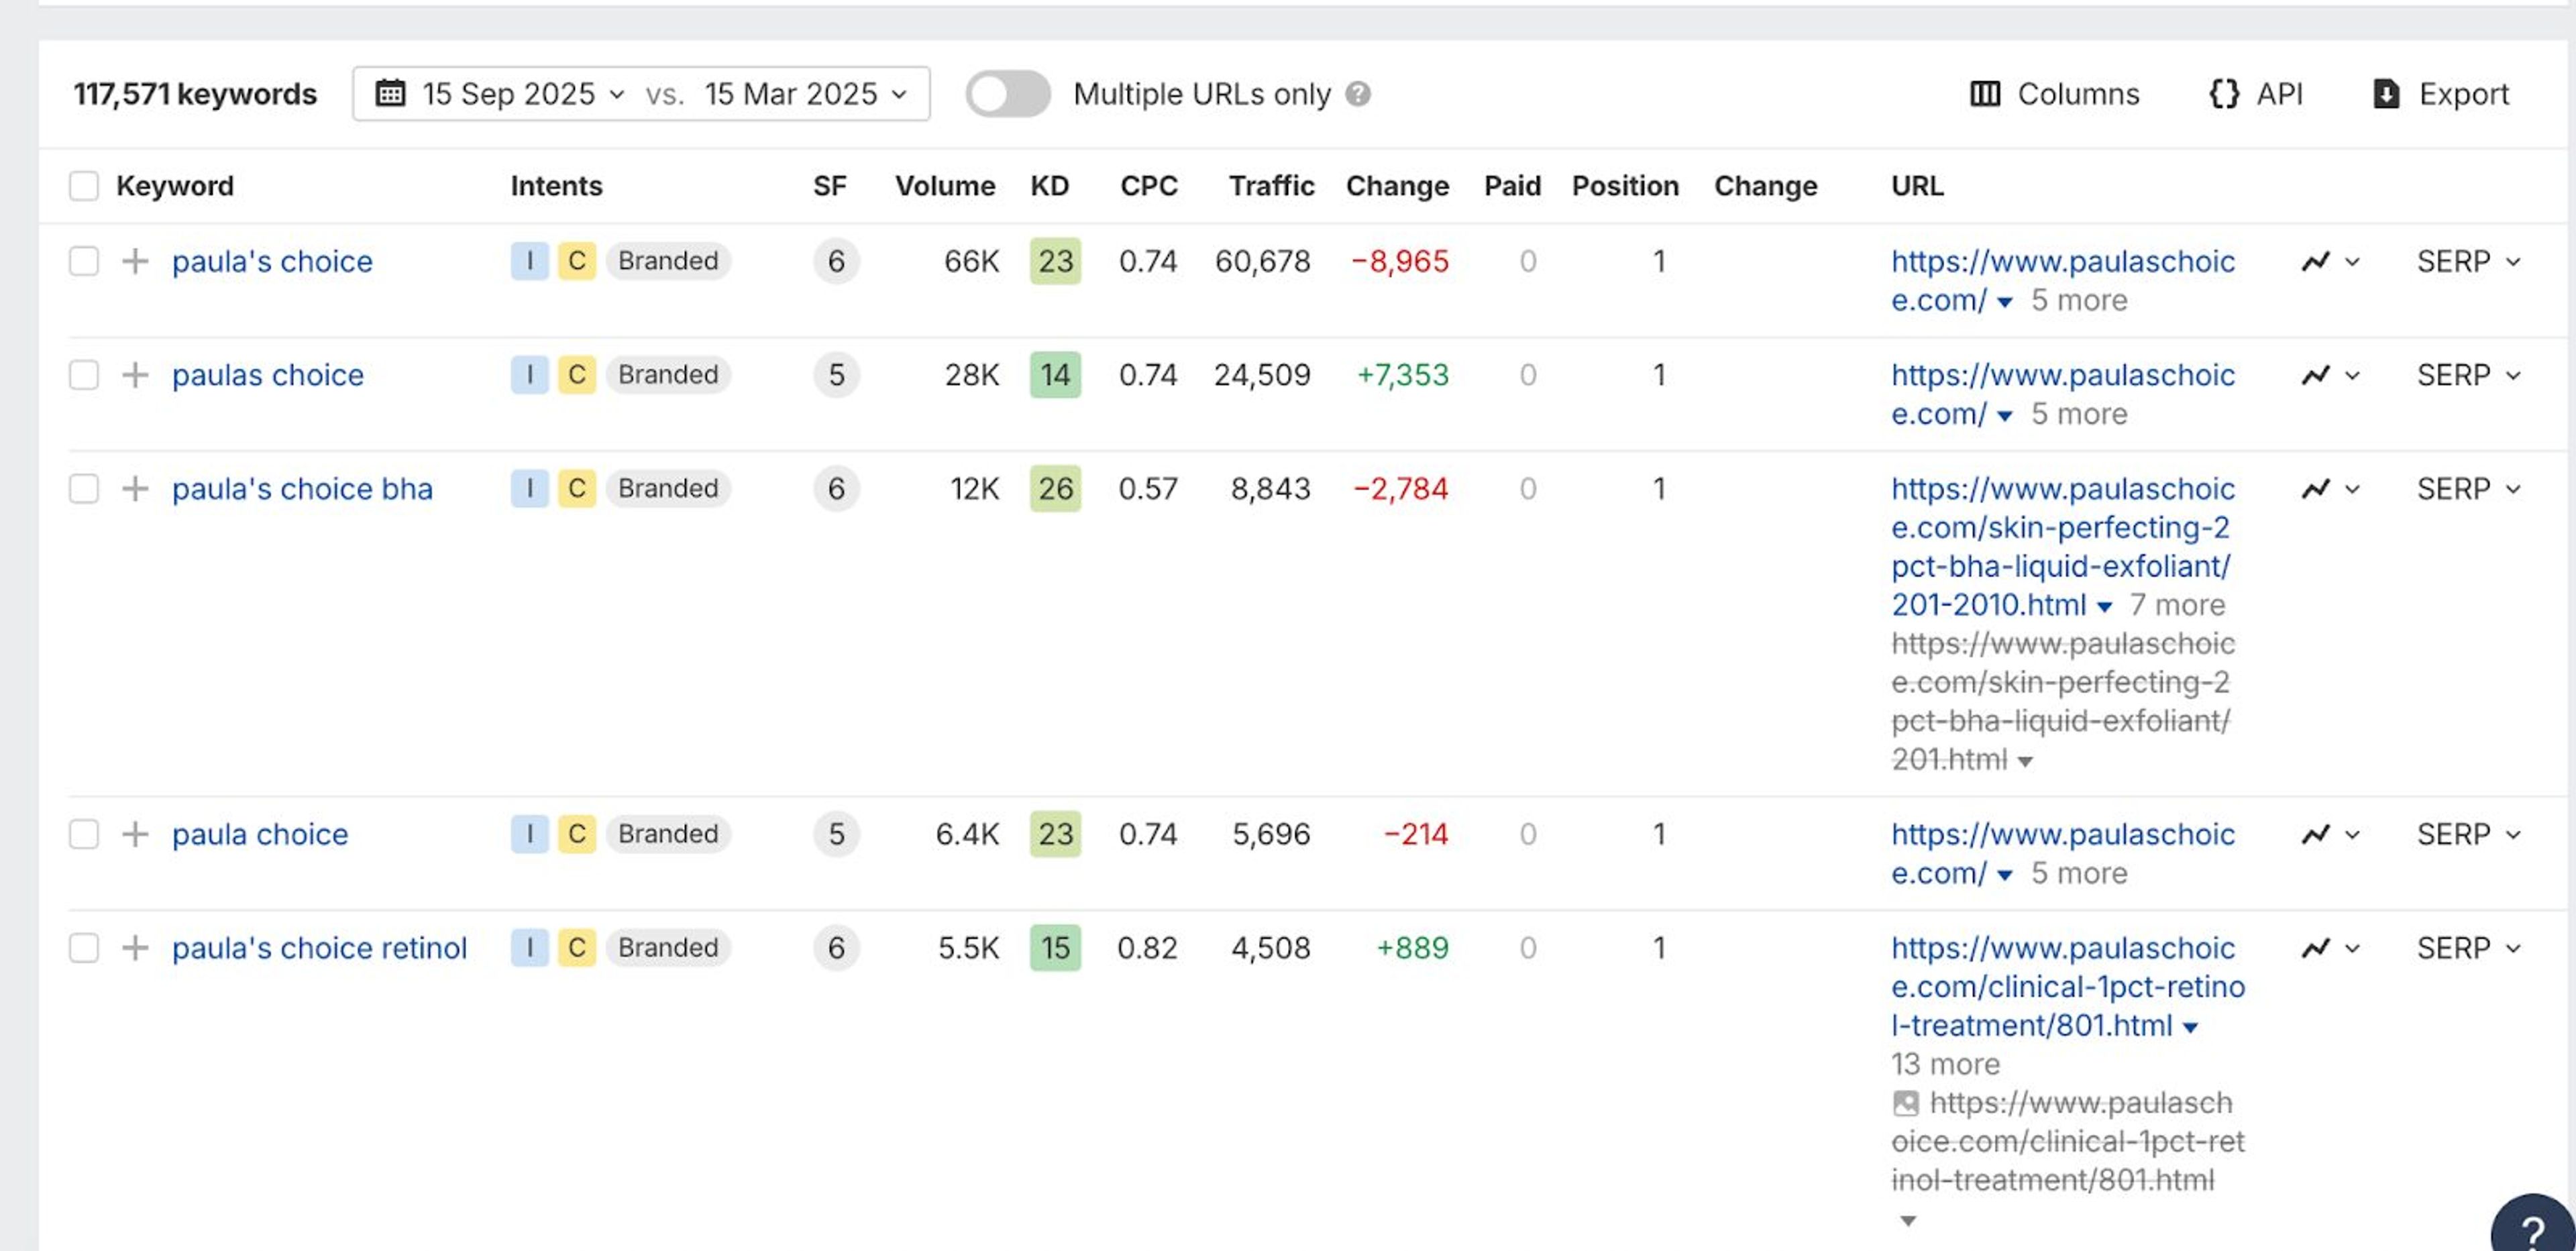
Task: Select the paula choice row checkbox
Action: coord(84,834)
